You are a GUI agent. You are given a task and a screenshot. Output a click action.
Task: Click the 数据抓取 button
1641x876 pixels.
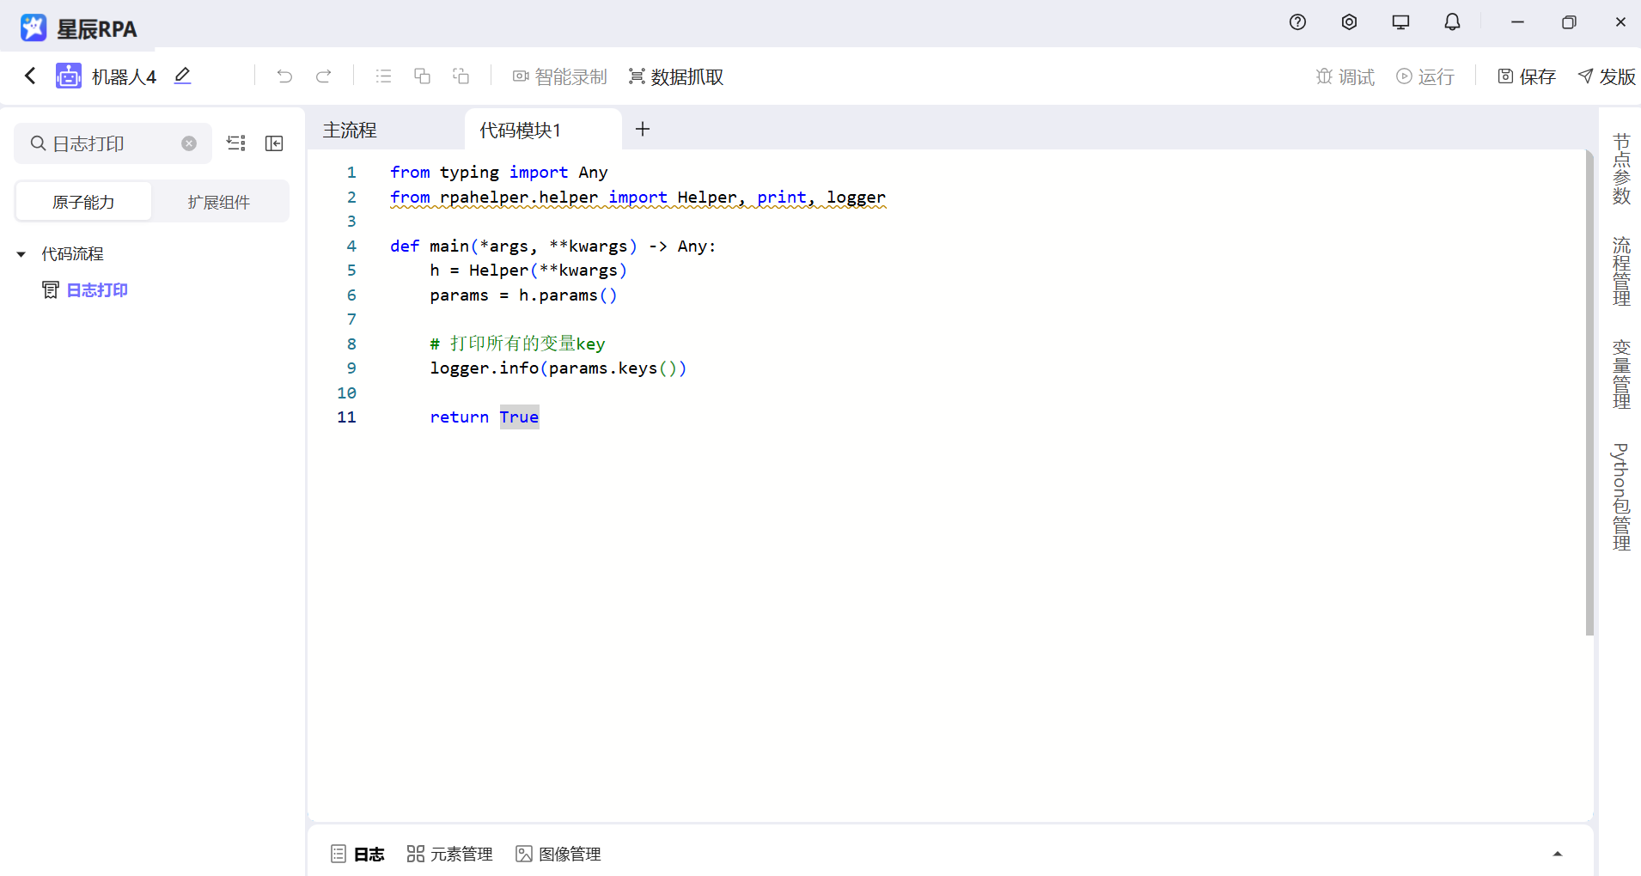(x=676, y=76)
